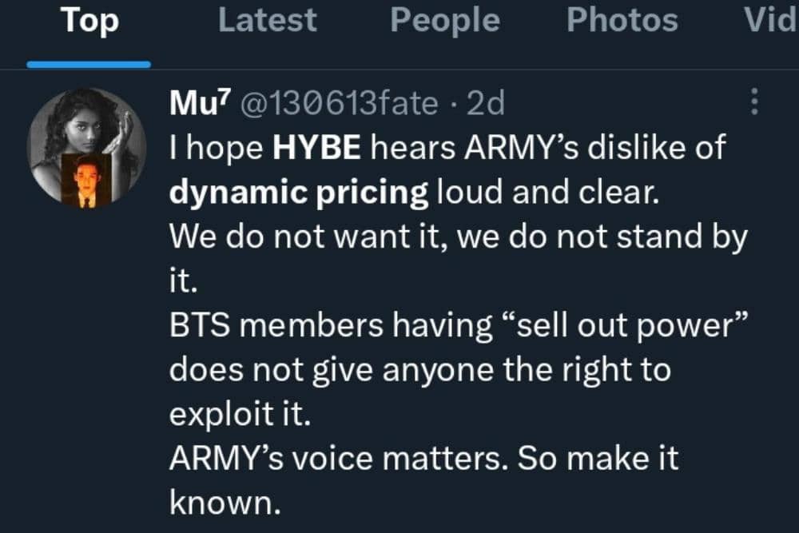Click the bold HYBE keyword
This screenshot has height=533, width=799.
317,149
